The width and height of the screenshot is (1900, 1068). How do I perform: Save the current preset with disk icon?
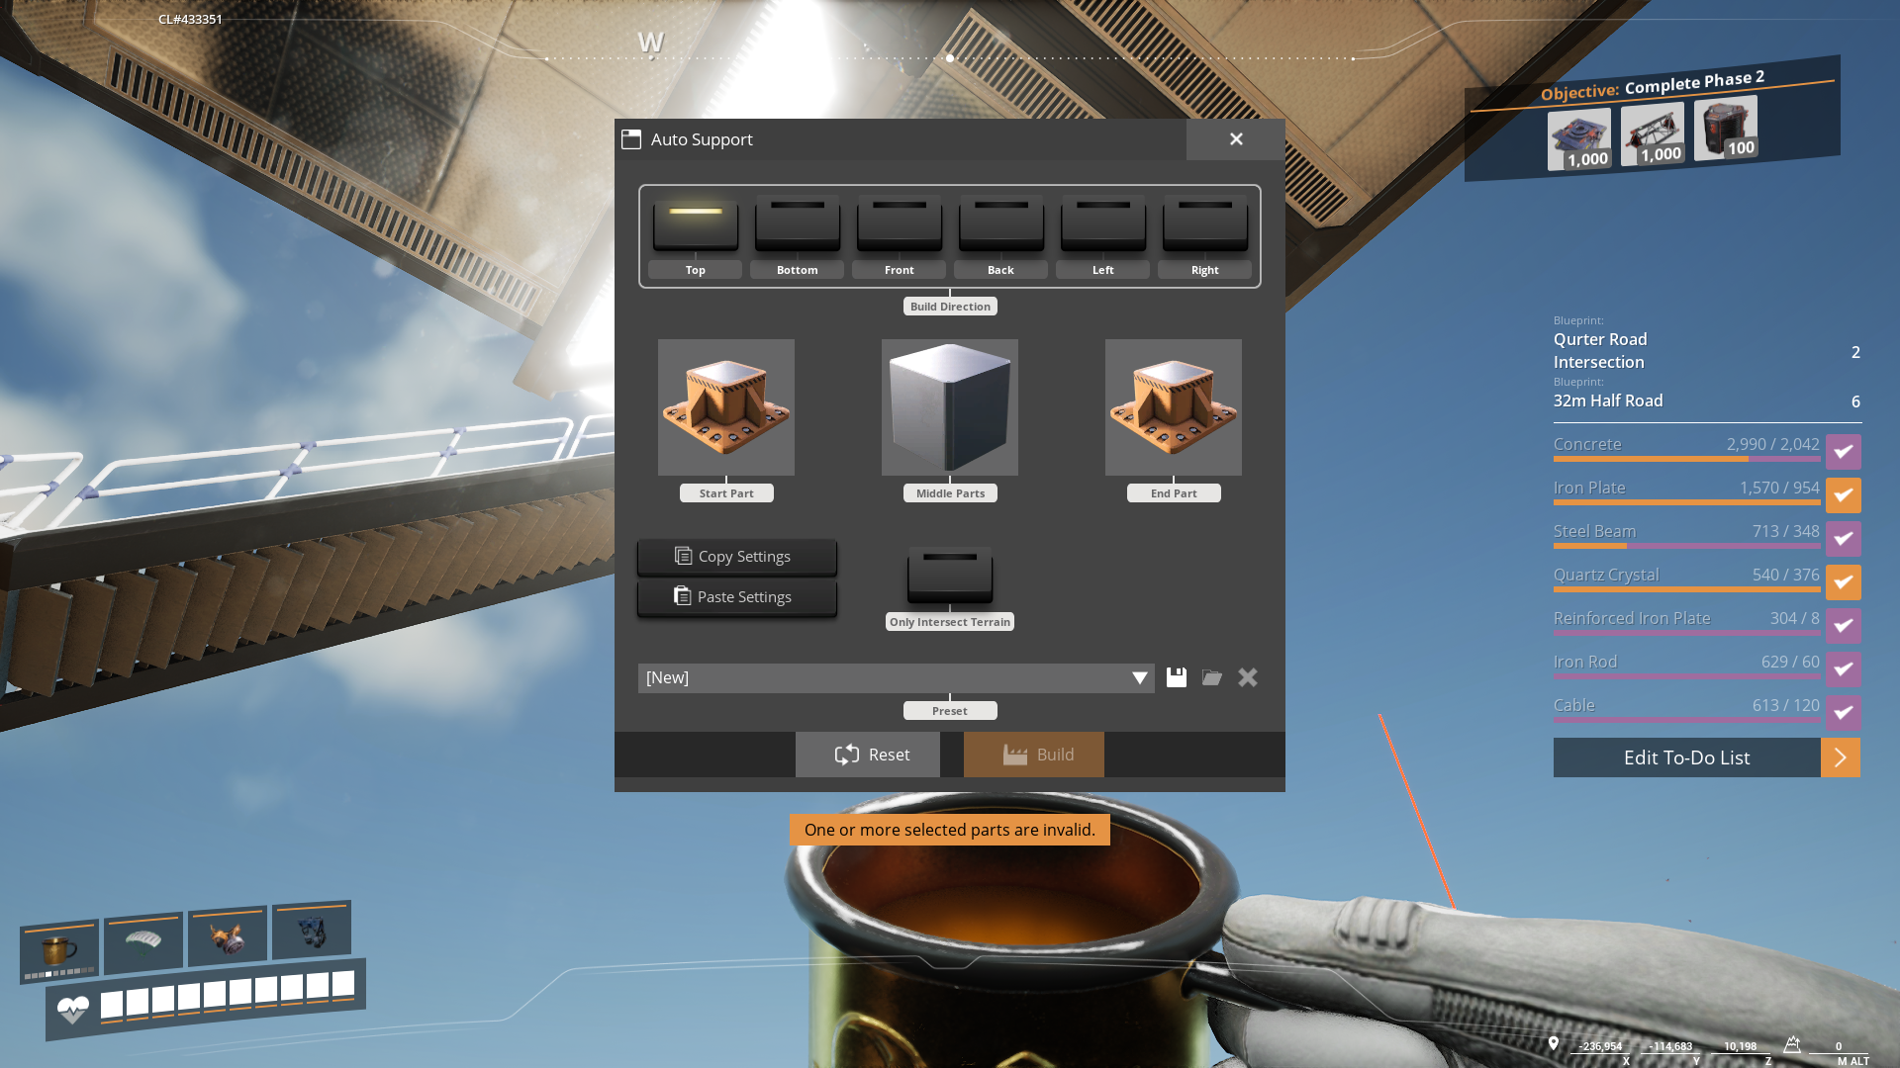[1176, 677]
